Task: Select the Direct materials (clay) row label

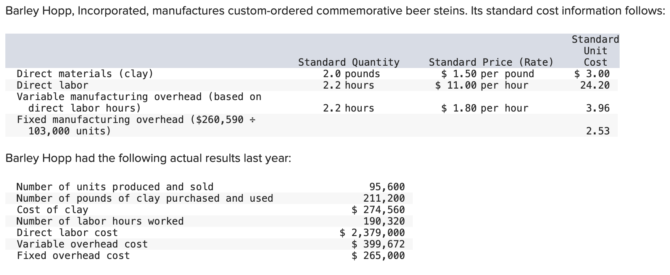Action: pyautogui.click(x=85, y=74)
